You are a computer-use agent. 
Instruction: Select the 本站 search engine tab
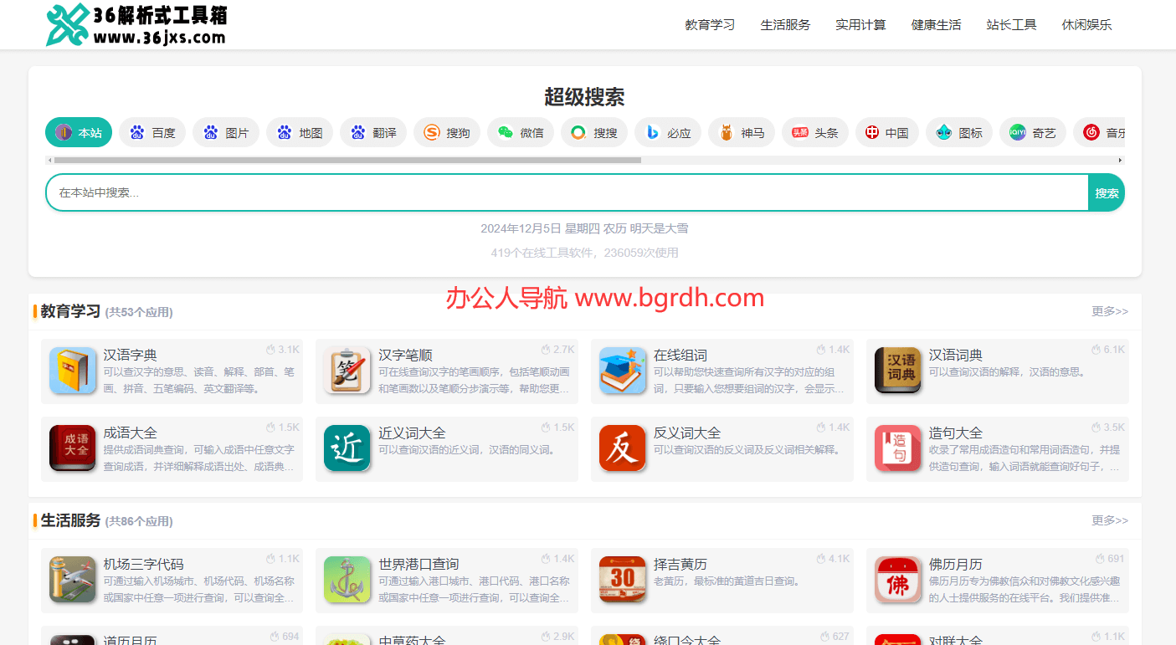tap(79, 132)
